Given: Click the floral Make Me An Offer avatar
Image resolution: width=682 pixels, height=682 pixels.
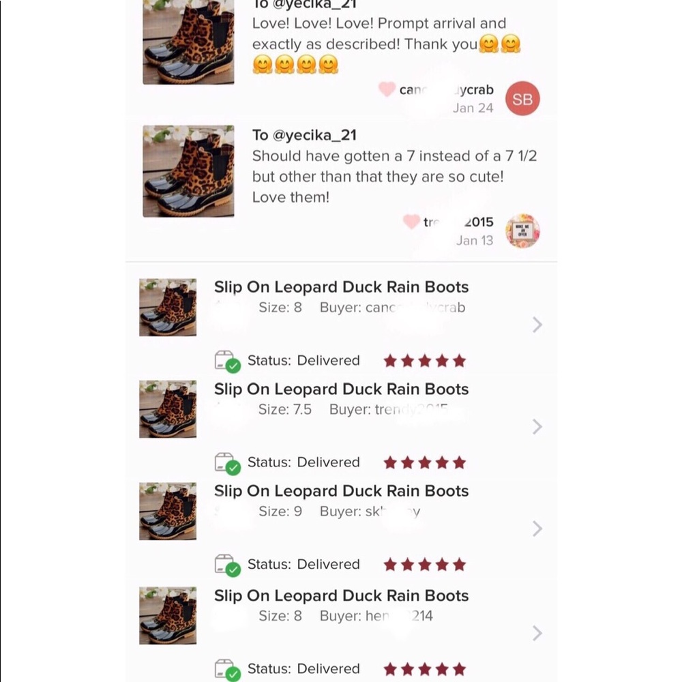Looking at the screenshot, I should [522, 231].
